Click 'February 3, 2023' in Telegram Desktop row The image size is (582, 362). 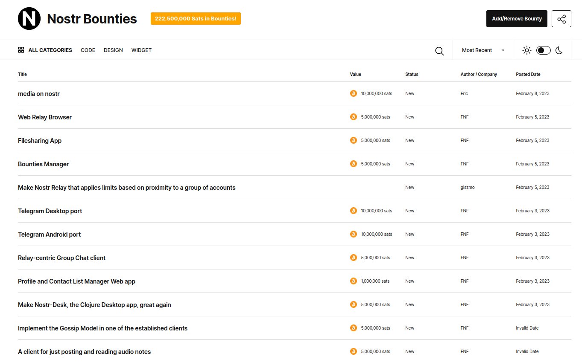pos(532,211)
